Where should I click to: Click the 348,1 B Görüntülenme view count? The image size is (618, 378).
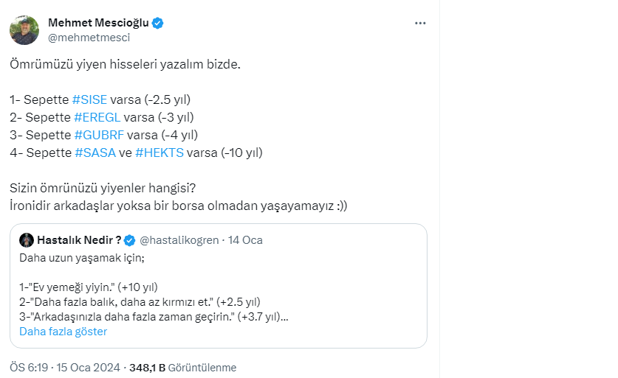[182, 367]
